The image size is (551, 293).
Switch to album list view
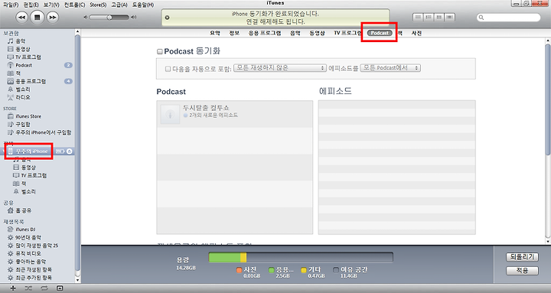tap(429, 17)
